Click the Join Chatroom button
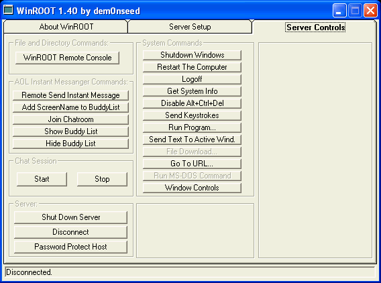This screenshot has width=381, height=283. pyautogui.click(x=70, y=119)
